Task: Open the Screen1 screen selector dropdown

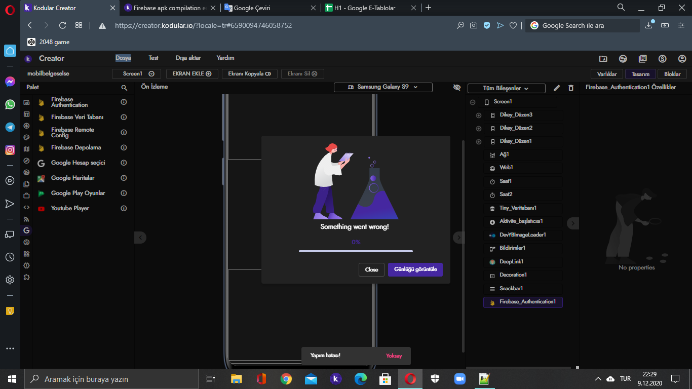Action: pyautogui.click(x=136, y=74)
